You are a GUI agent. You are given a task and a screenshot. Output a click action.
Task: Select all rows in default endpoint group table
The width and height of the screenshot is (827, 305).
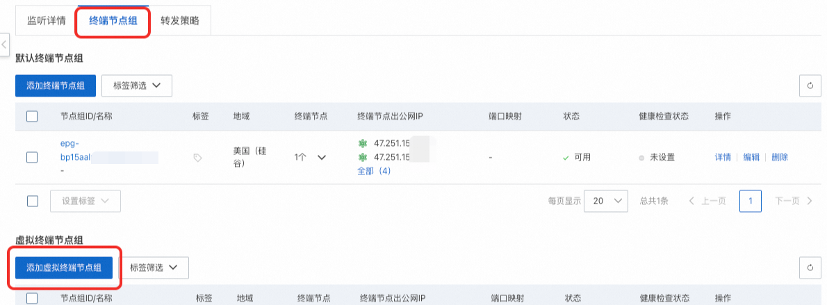point(32,116)
